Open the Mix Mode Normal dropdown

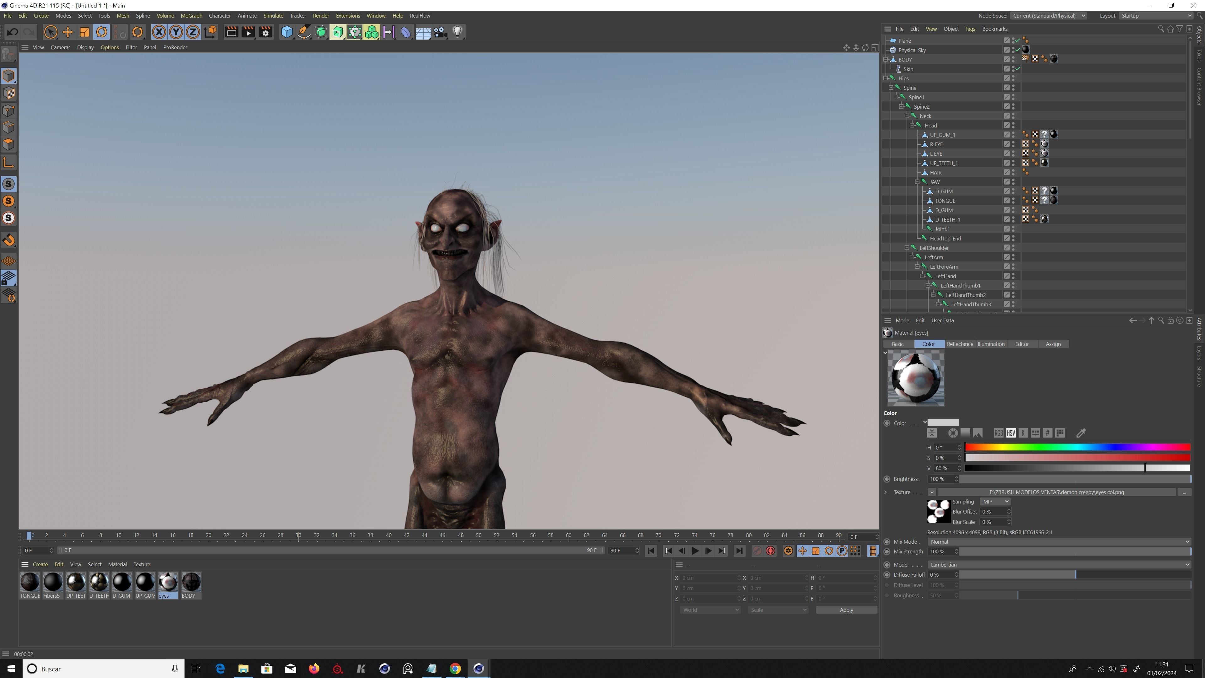[x=1059, y=541]
